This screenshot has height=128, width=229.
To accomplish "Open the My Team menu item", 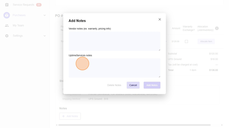I will tap(18, 25).
